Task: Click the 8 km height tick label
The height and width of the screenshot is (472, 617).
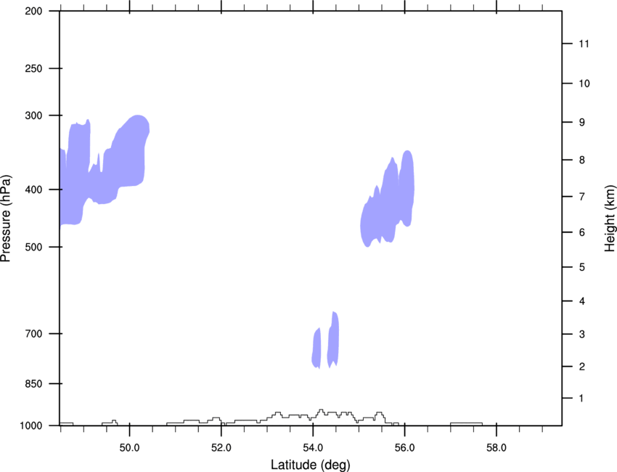Action: click(x=582, y=160)
